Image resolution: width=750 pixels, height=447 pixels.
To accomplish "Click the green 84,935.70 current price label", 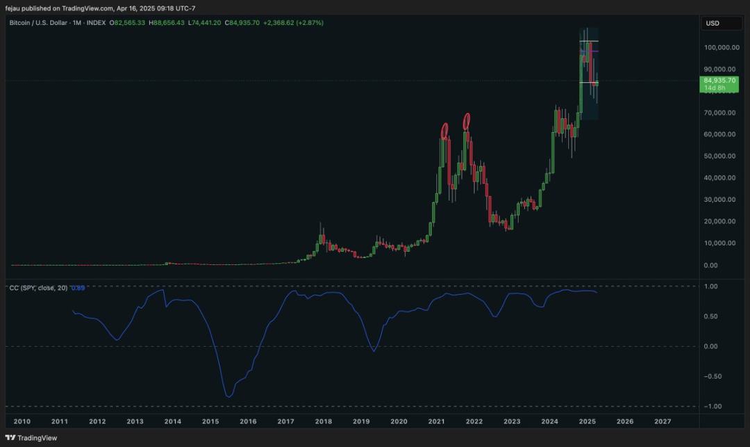I will [x=719, y=81].
